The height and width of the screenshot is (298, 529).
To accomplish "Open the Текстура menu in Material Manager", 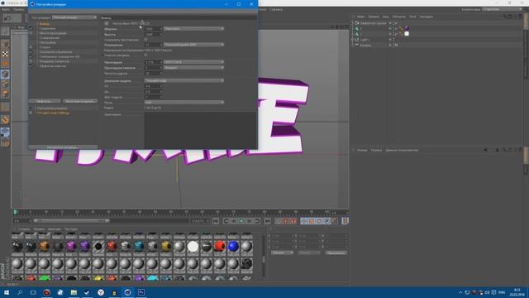I will click(x=71, y=229).
